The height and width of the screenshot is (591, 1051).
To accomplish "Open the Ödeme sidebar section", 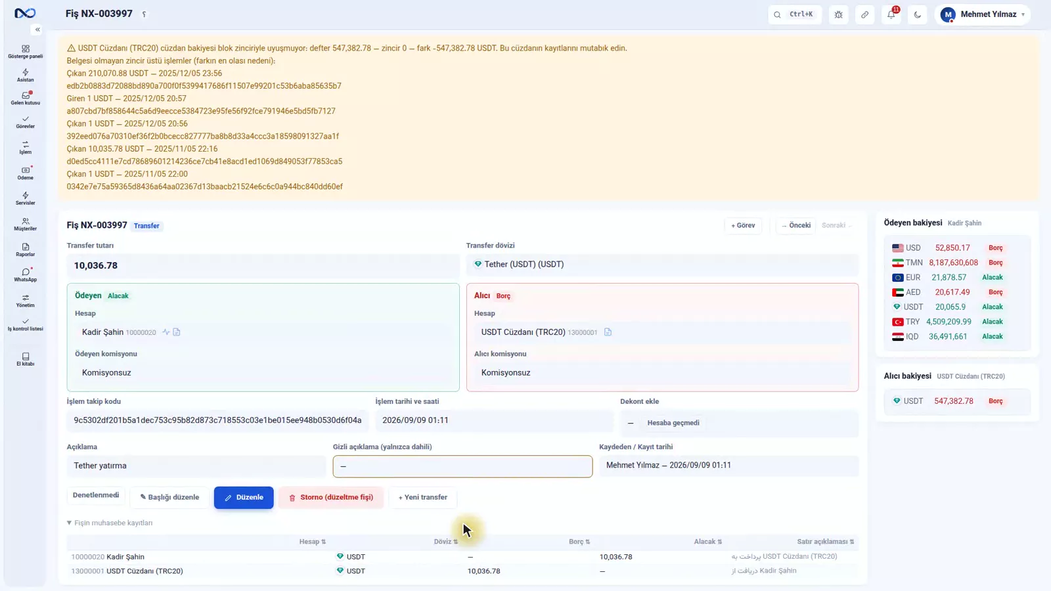I will [25, 173].
